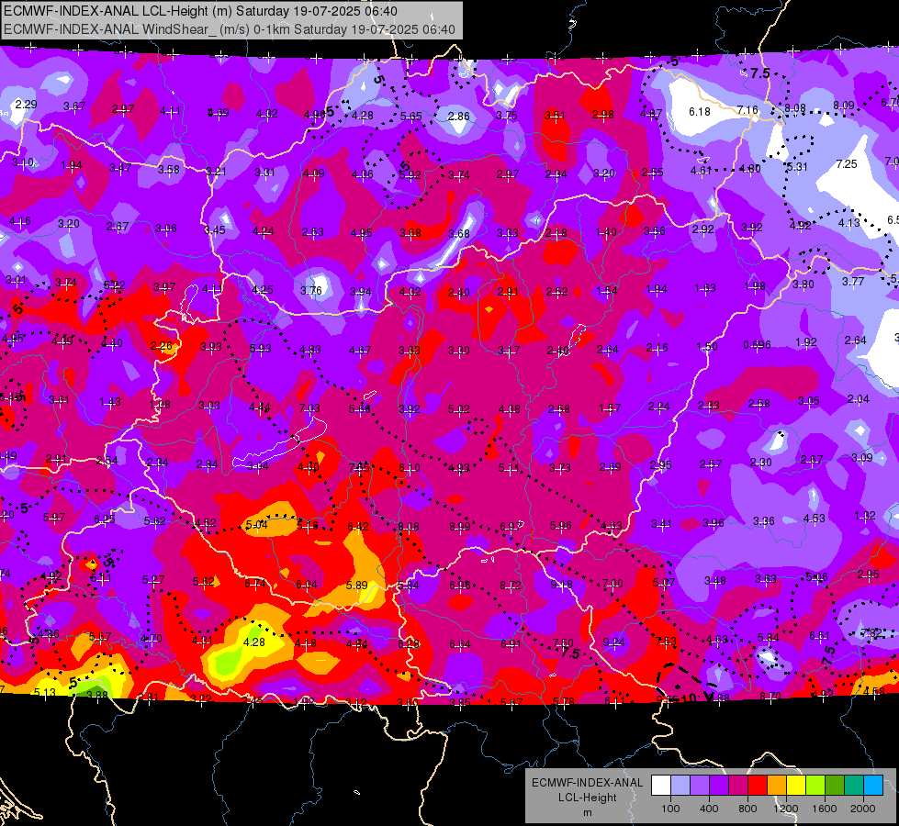Viewport: 899px width, 826px height.
Task: Click the wind shear value 7.25
Action: (847, 164)
